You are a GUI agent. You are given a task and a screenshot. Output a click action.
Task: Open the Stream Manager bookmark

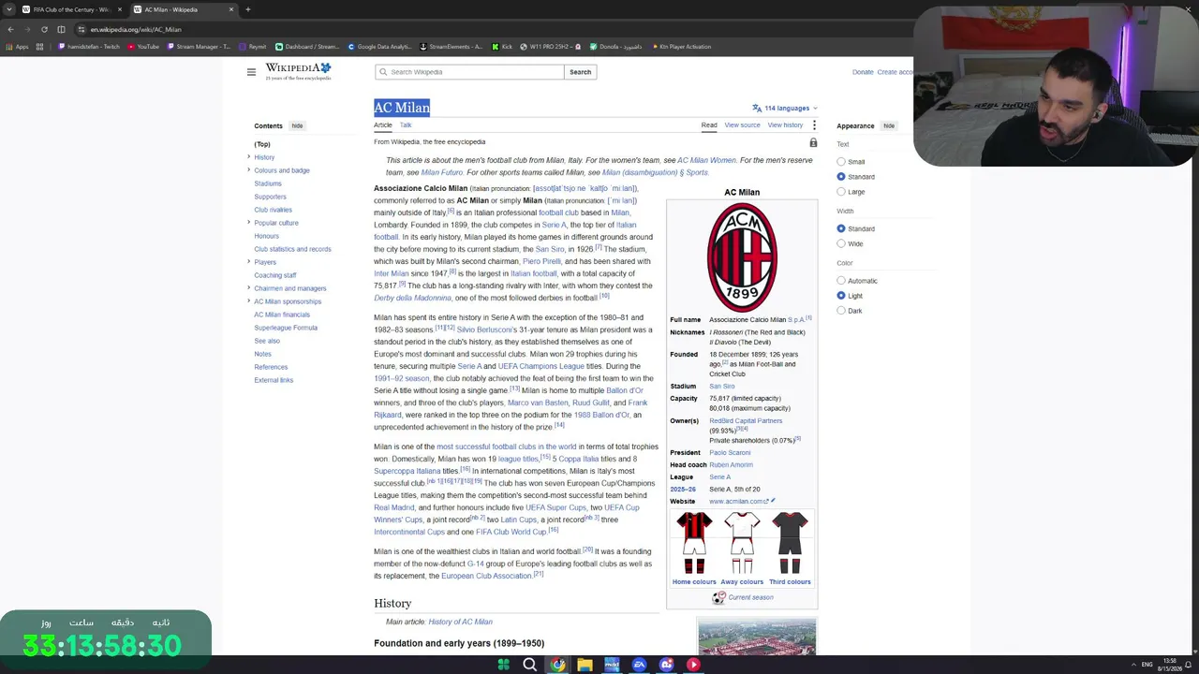[x=199, y=47]
